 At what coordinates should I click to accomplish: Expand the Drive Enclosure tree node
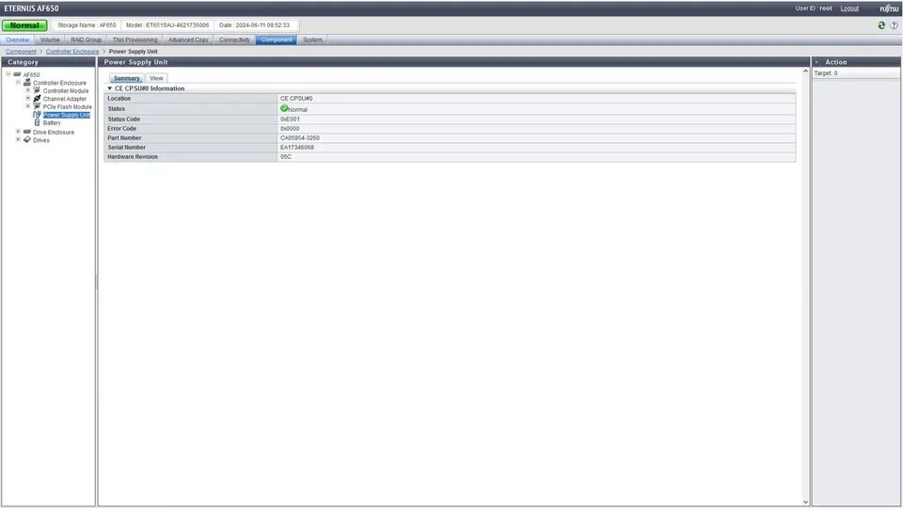(x=18, y=132)
